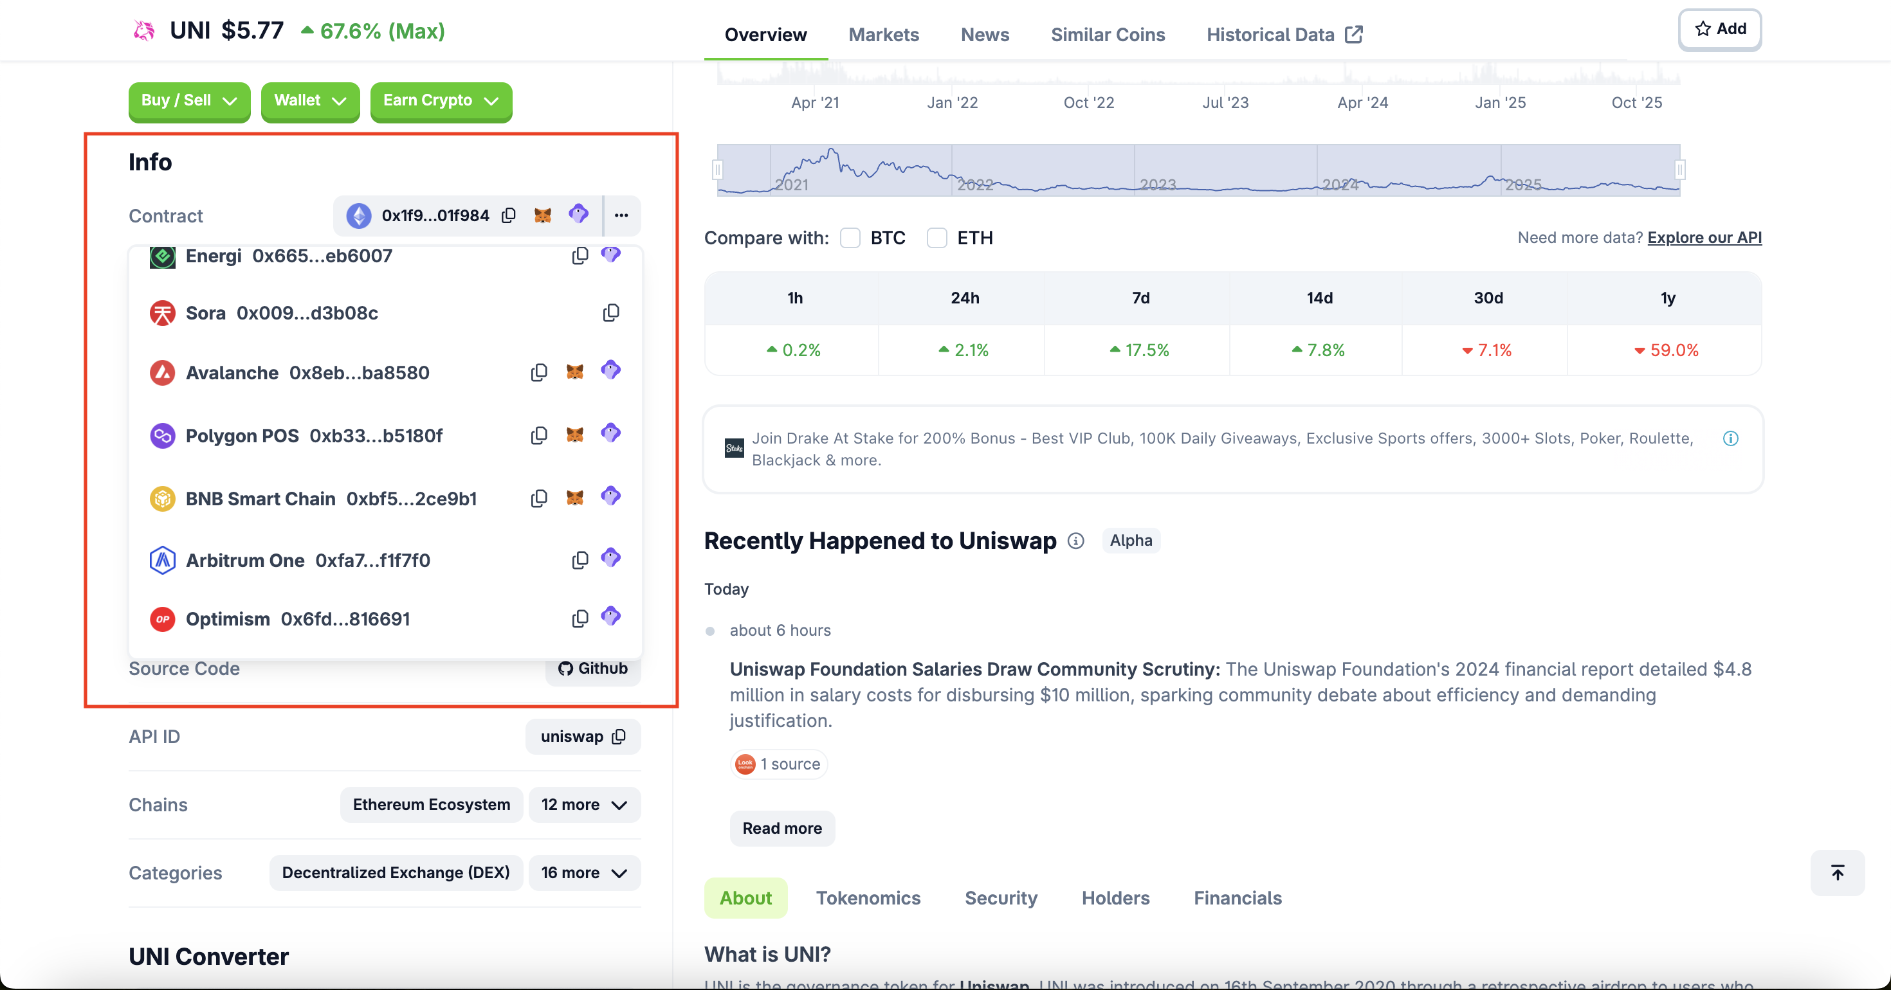The width and height of the screenshot is (1891, 990).
Task: Click the scroll-to-top arrow button
Action: (1837, 872)
